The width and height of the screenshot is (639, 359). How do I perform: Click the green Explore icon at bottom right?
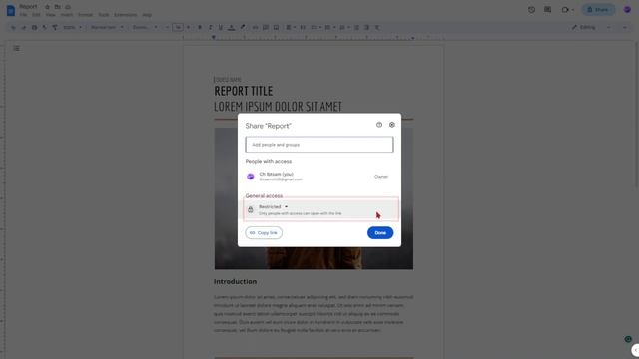628,339
